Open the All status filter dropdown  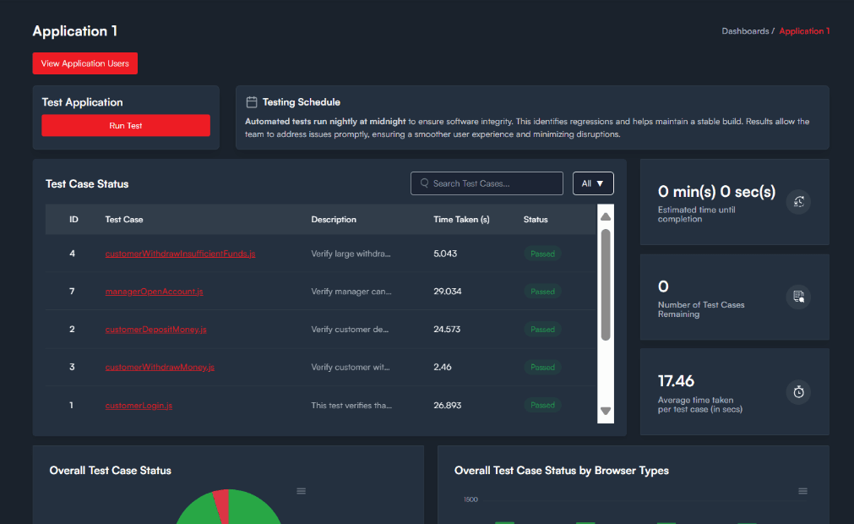tap(593, 183)
